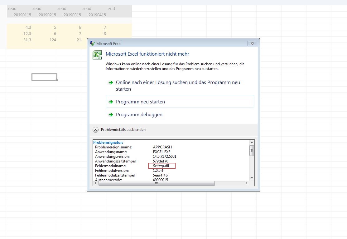Select the "read" header cell above 20190415
The image size is (347, 239).
click(x=94, y=8)
